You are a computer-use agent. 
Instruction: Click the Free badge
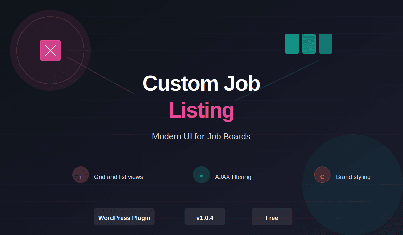point(272,217)
